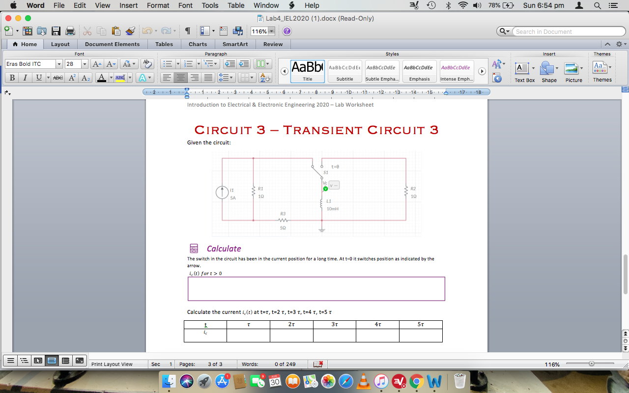Toggle bold formatting
The width and height of the screenshot is (629, 393).
click(x=12, y=77)
